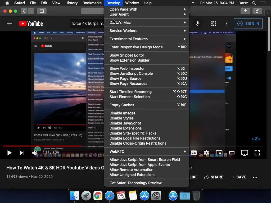Image resolution: width=271 pixels, height=203 pixels.
Task: Open the Trash in the Dock
Action: pos(196,196)
